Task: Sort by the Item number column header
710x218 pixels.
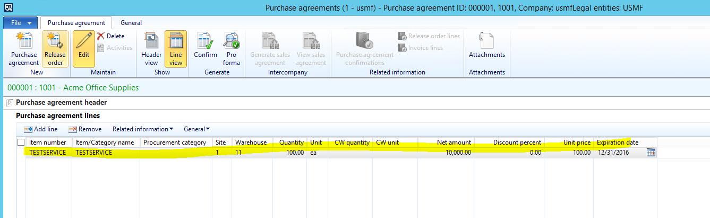Action: (48, 142)
